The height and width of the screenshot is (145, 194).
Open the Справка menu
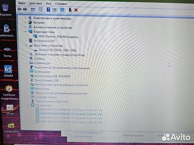pyautogui.click(x=61, y=4)
